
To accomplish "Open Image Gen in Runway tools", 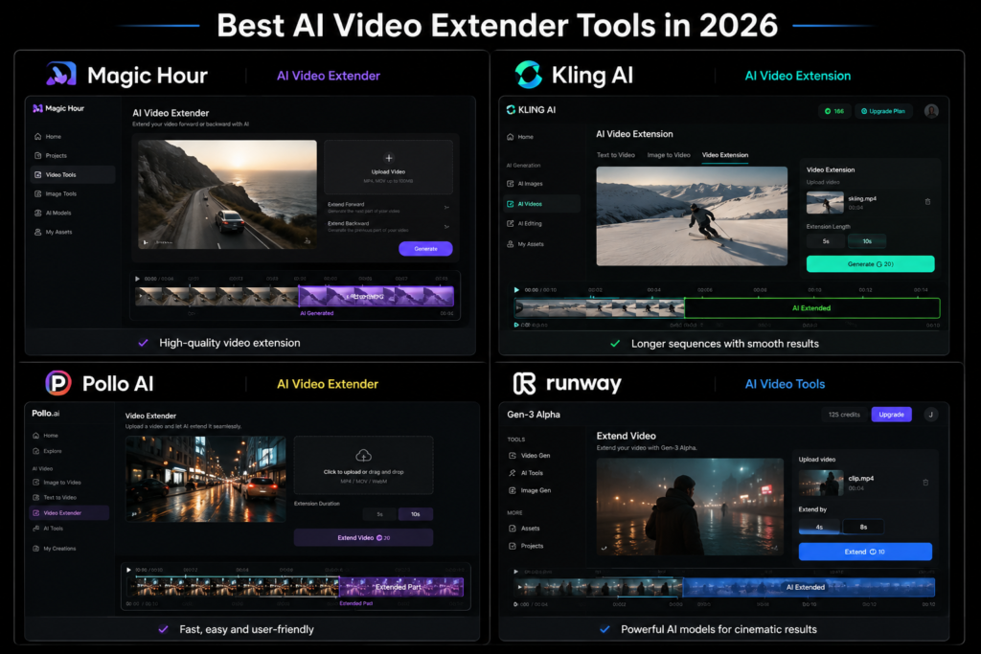I will tap(529, 491).
